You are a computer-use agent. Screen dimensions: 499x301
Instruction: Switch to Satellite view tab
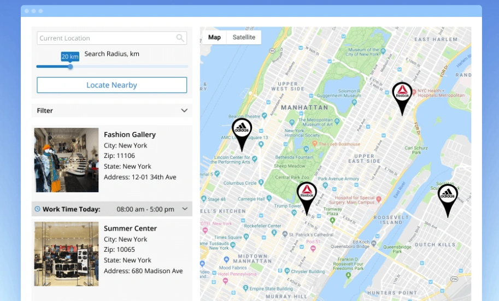coord(244,37)
